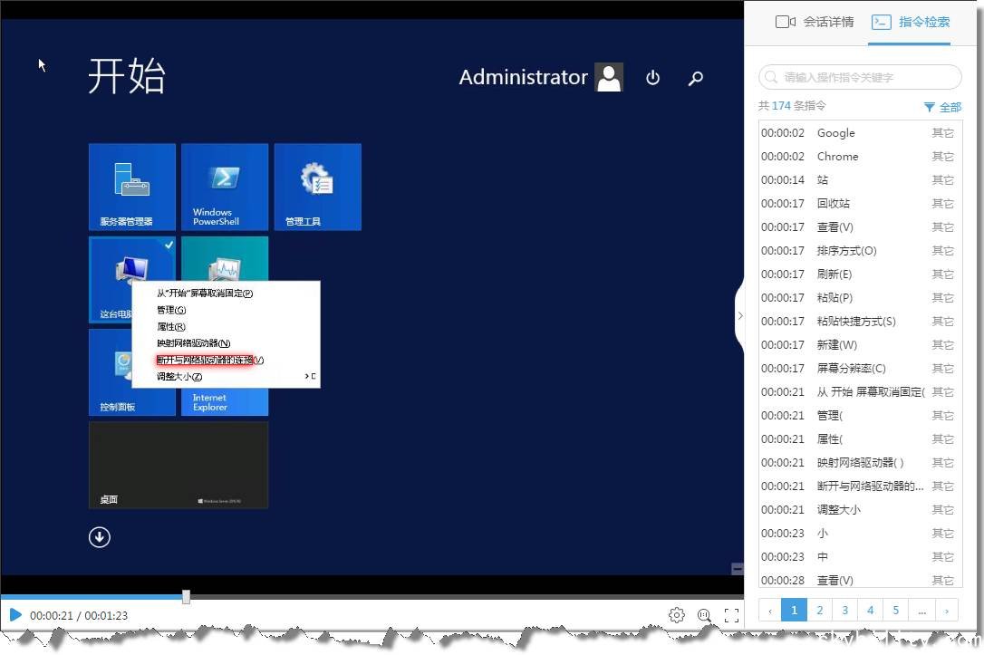Screen dimensions: 984x655
Task: Go to page 2 of the command list
Action: click(819, 611)
